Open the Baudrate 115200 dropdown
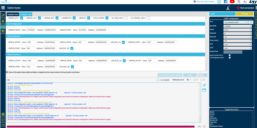The width and height of the screenshot is (257, 128). 237,26
